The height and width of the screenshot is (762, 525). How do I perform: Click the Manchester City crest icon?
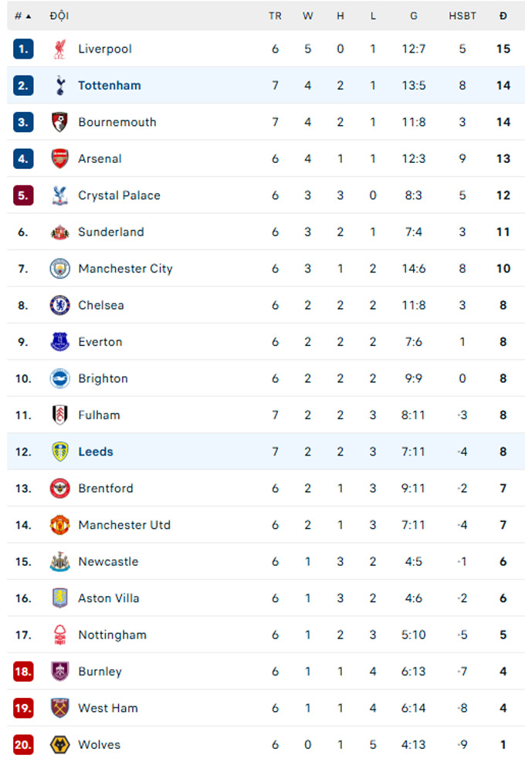(x=59, y=269)
